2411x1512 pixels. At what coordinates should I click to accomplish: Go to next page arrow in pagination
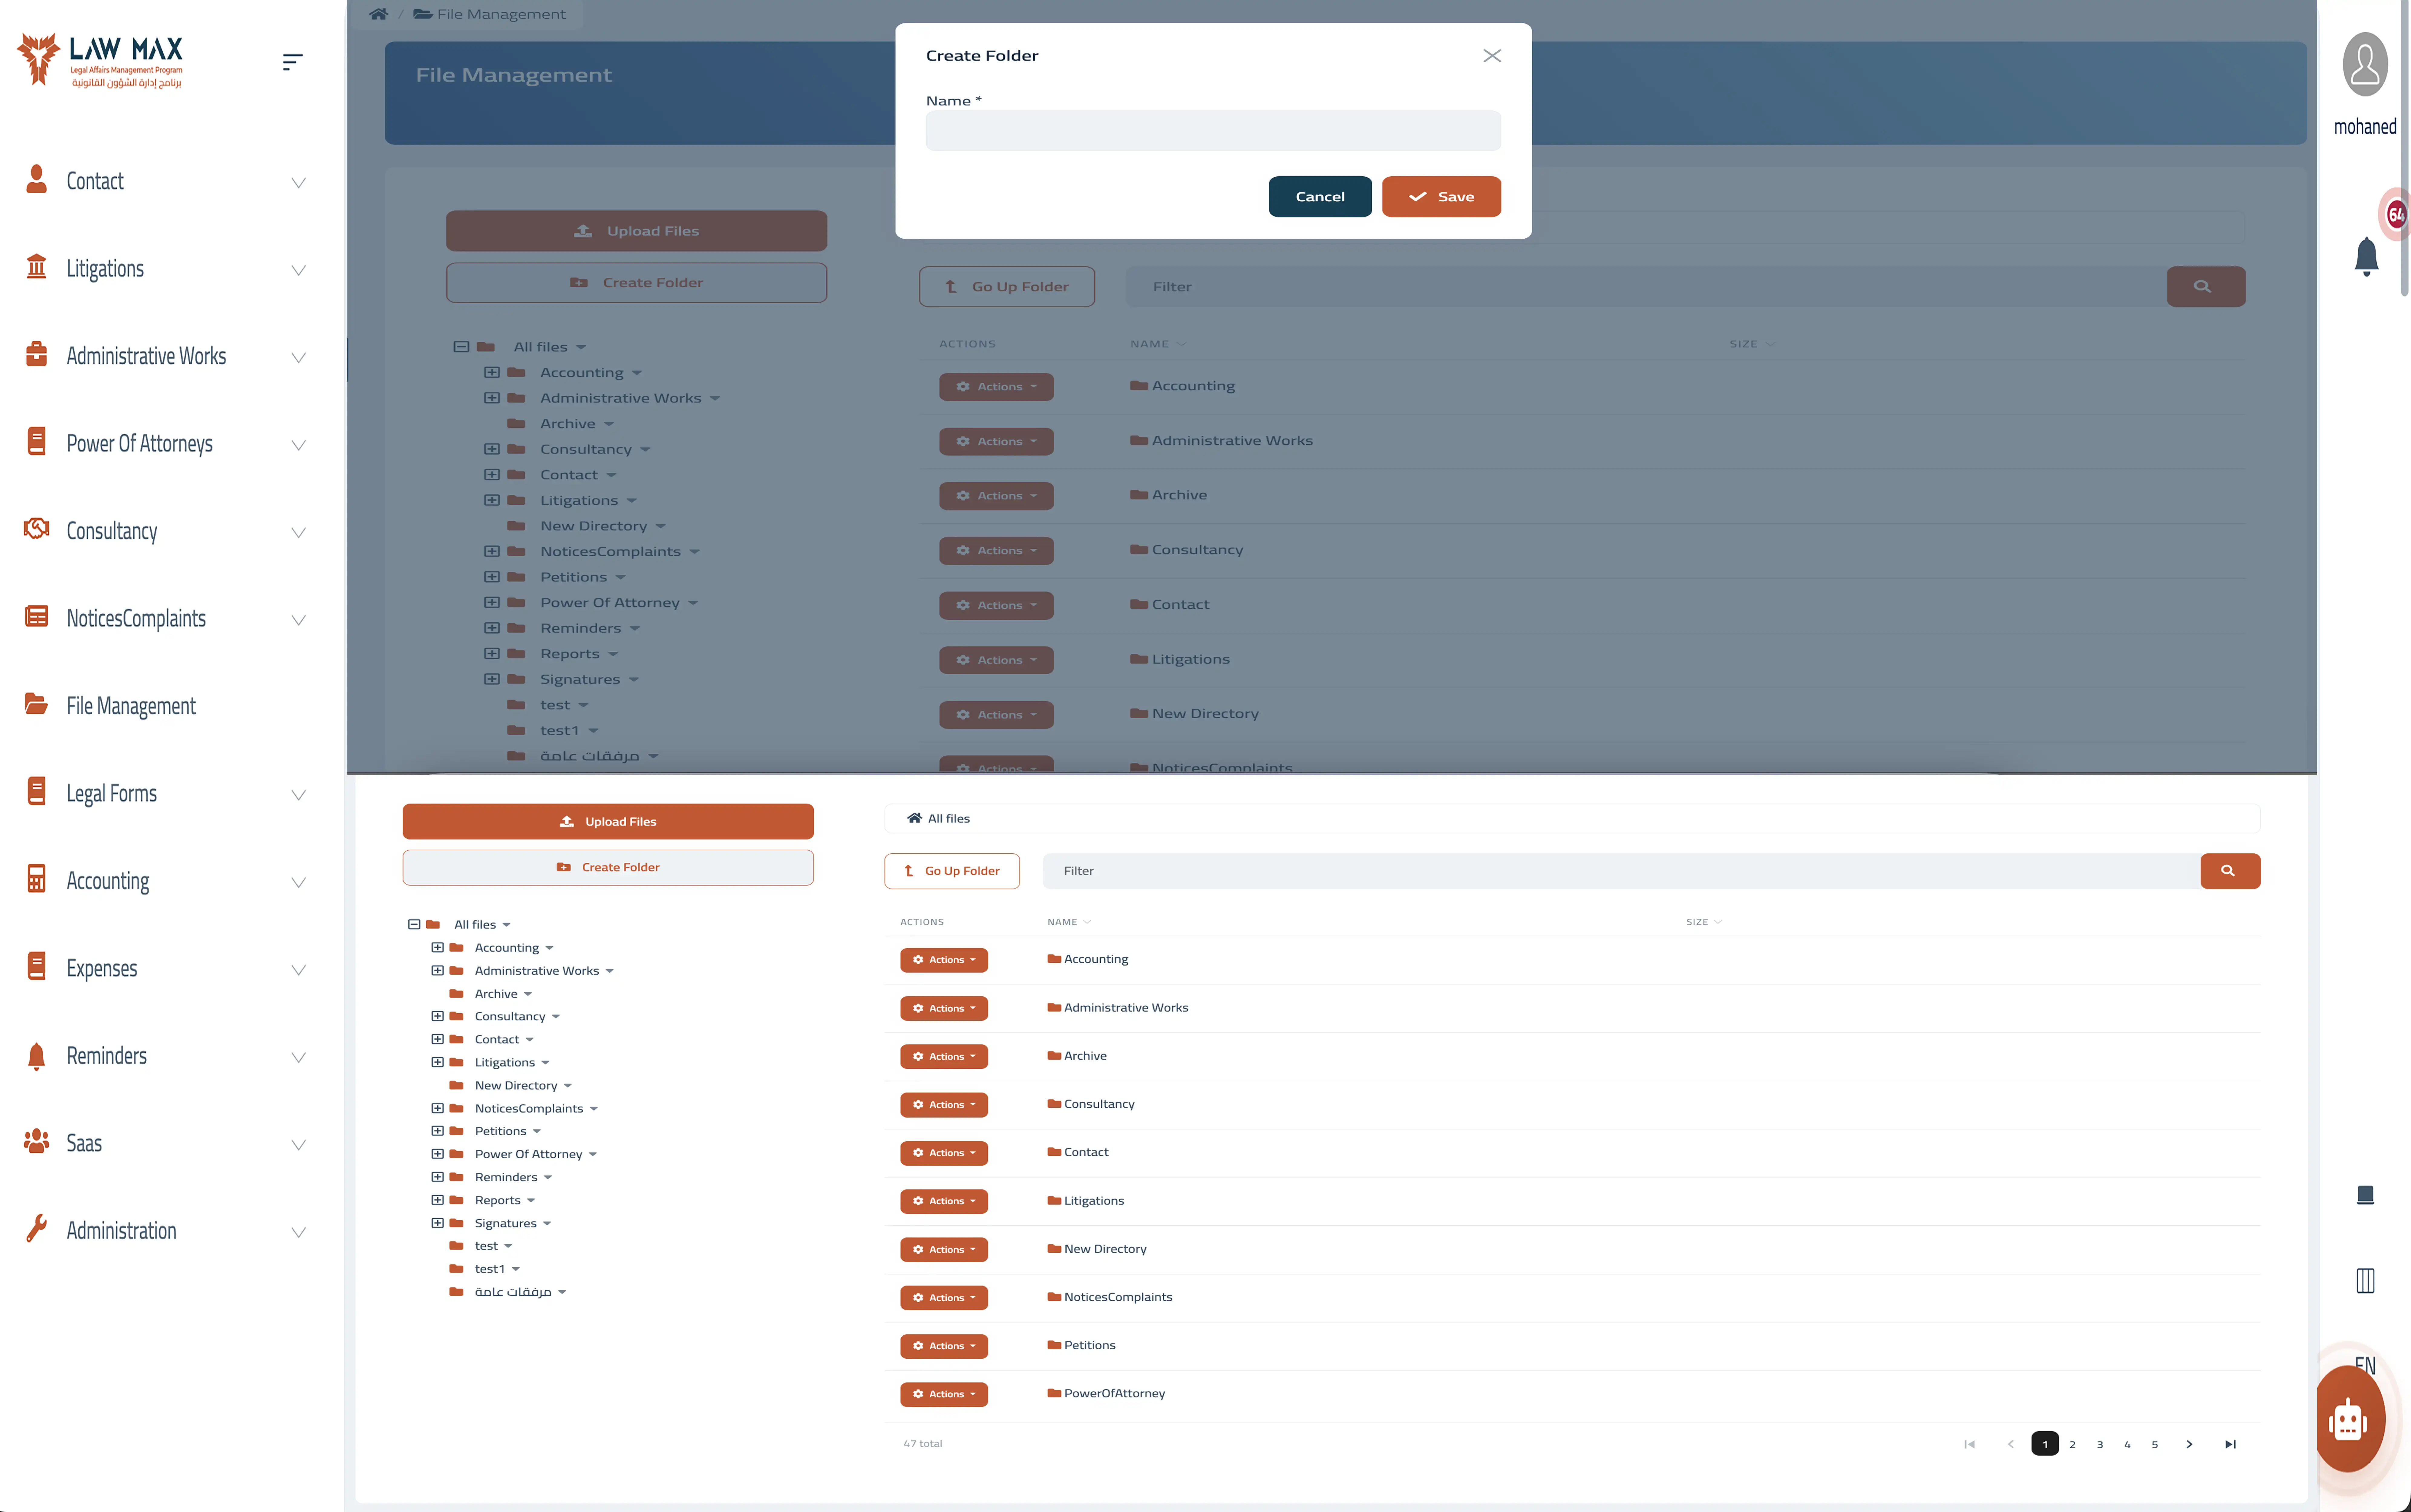[x=2189, y=1444]
